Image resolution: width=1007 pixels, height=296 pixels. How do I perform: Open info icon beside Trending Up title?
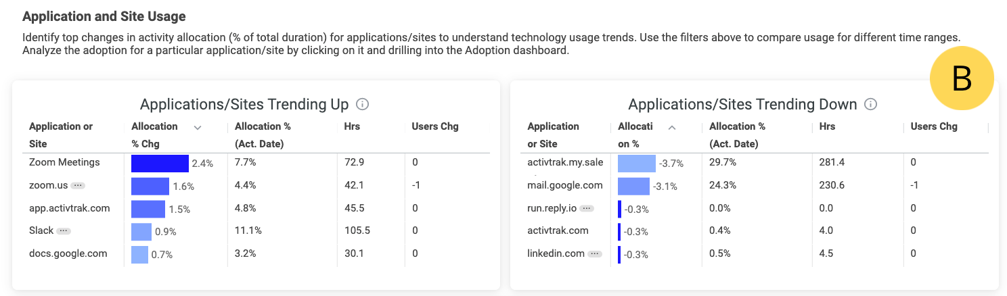pyautogui.click(x=362, y=105)
